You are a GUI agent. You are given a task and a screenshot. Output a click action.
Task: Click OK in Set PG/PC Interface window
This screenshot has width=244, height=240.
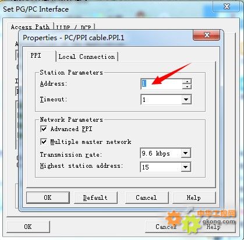[x=28, y=227]
